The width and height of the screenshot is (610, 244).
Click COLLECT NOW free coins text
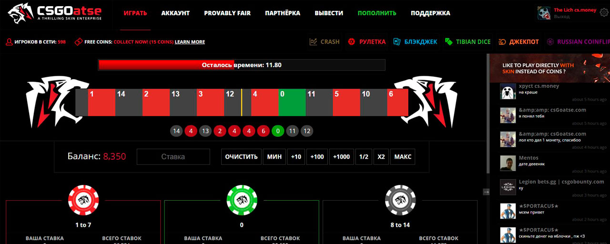tap(143, 42)
